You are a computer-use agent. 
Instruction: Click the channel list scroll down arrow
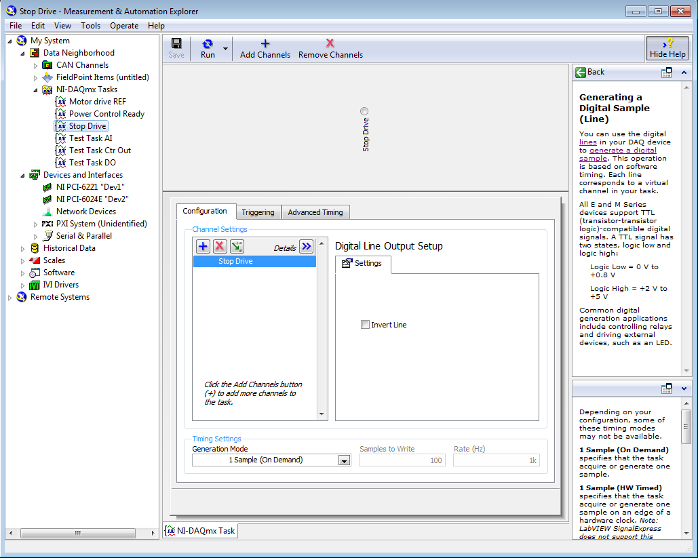(322, 414)
